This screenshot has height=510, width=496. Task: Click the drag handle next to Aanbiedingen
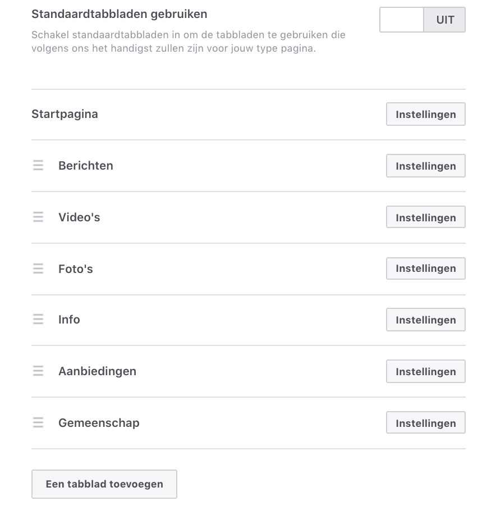(x=38, y=371)
